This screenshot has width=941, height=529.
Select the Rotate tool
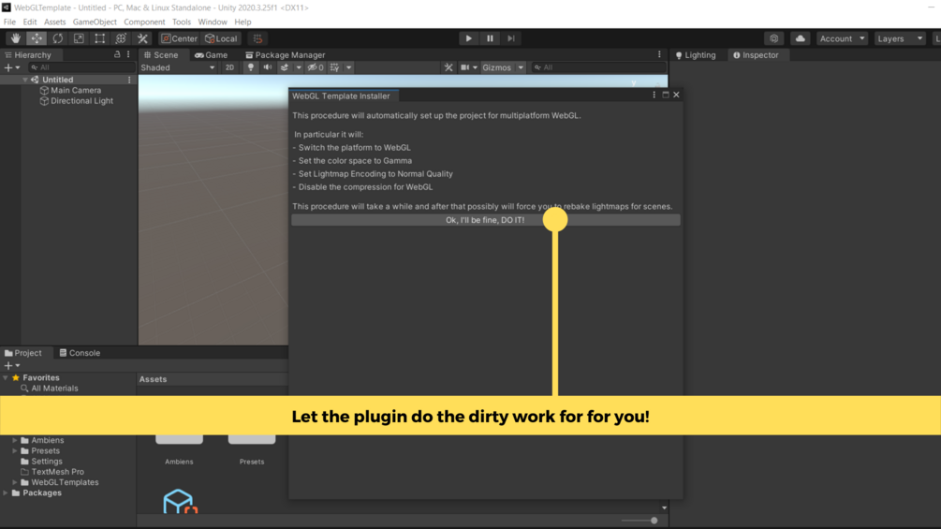58,38
